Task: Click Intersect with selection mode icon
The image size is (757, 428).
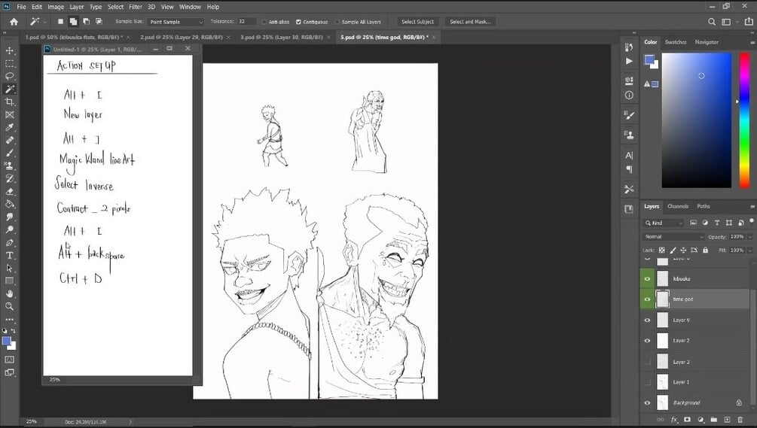Action: click(99, 22)
